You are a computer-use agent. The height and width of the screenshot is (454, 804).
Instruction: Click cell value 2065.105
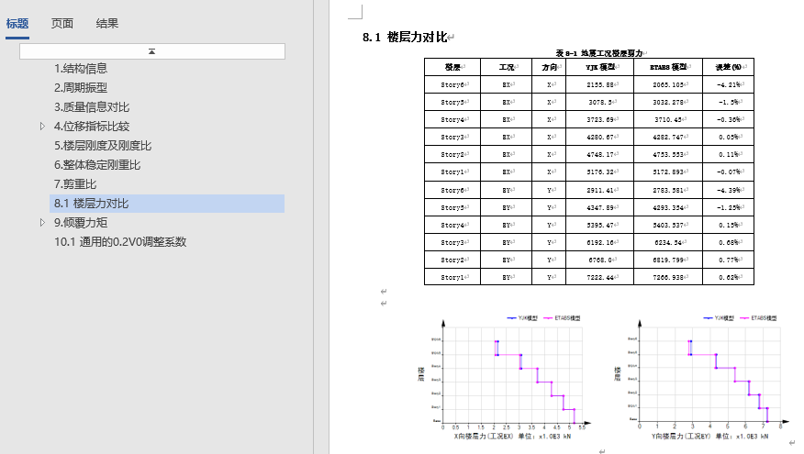click(x=667, y=85)
